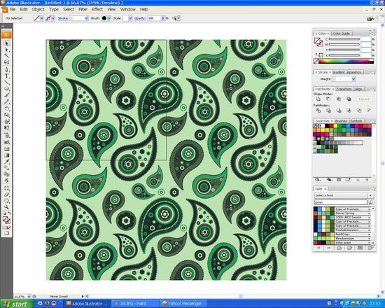Click the Opacity label link in control bar
Viewport: 385px width, 308px height.
pyautogui.click(x=140, y=18)
